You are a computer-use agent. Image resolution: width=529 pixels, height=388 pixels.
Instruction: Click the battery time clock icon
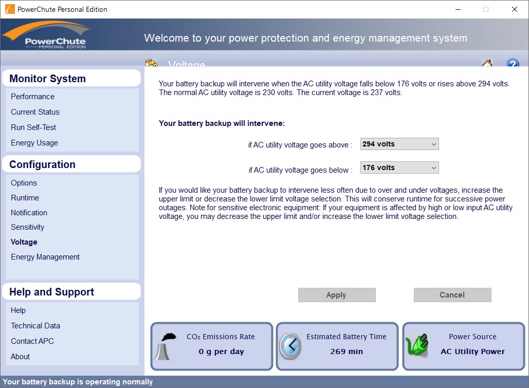point(290,346)
